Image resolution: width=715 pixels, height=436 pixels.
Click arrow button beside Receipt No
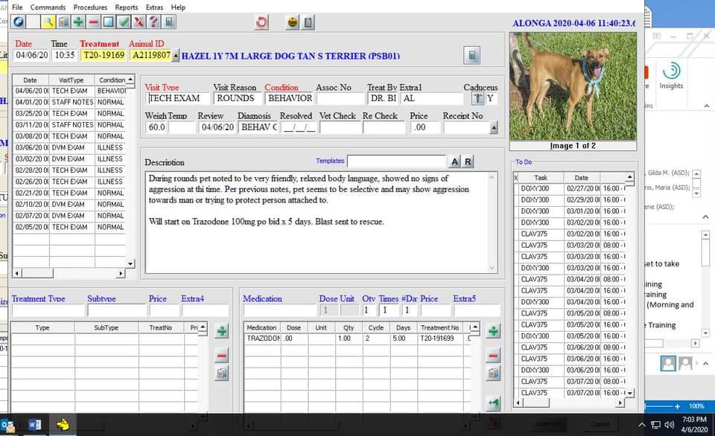pyautogui.click(x=493, y=127)
